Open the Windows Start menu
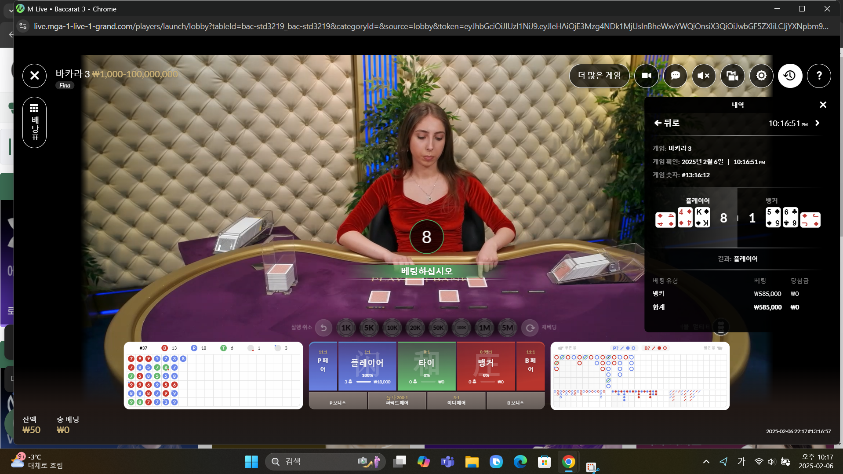 tap(251, 462)
